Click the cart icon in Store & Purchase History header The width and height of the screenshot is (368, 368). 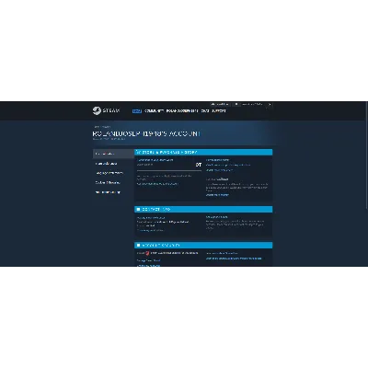138,152
